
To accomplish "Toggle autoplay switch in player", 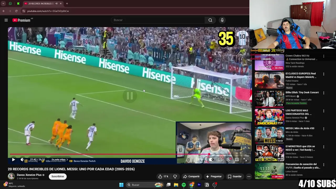I will click(212, 160).
